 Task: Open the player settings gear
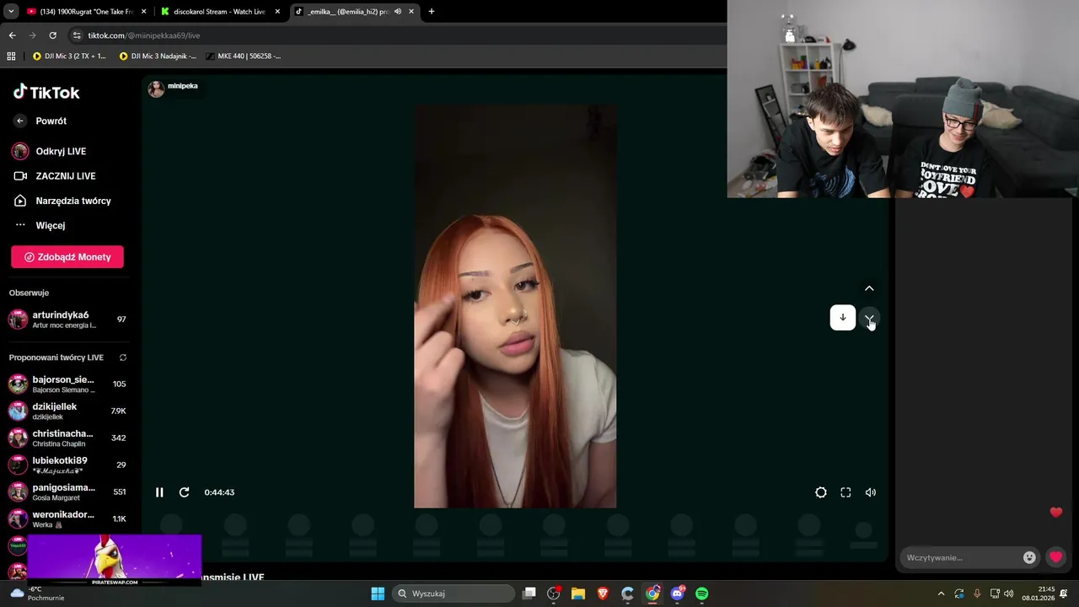click(x=821, y=492)
